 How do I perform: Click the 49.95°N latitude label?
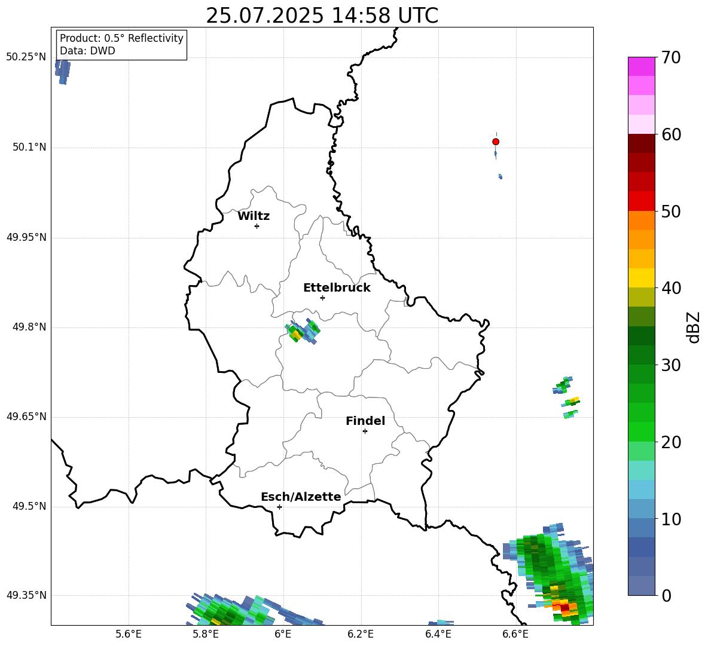coord(26,237)
